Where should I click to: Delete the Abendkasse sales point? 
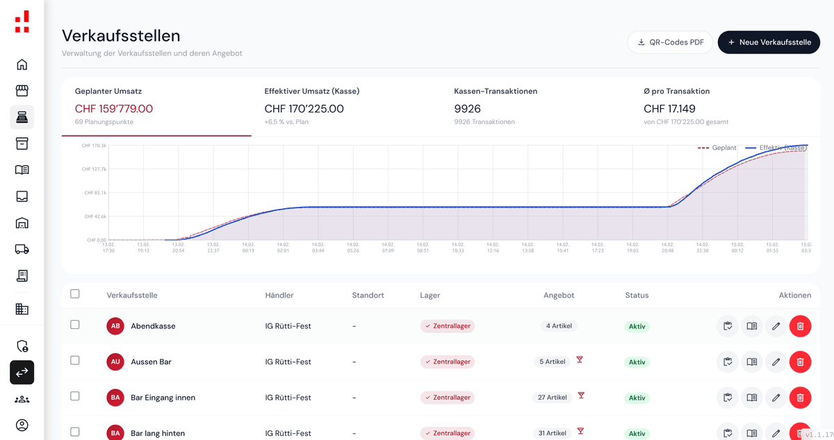(x=800, y=325)
